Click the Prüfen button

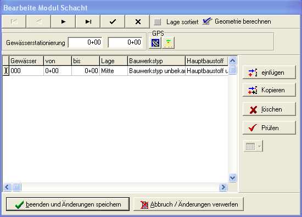[269, 128]
